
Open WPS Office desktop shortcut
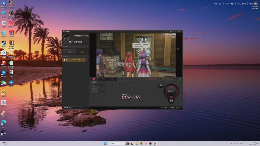click(x=11, y=24)
